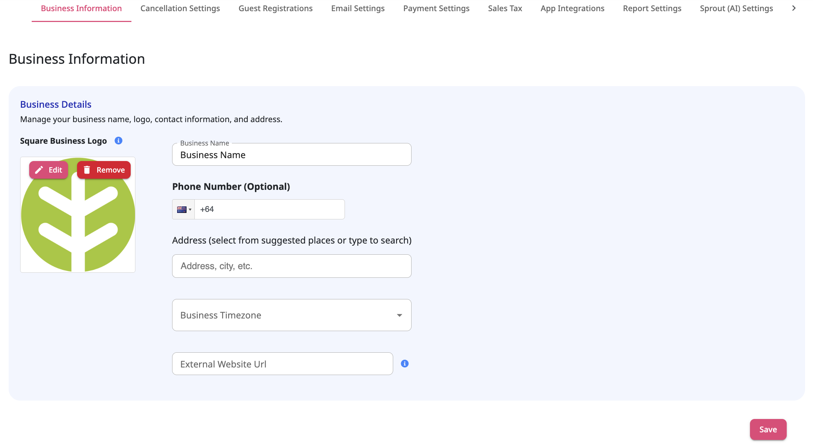Open the Business Timezone dropdown
The image size is (813, 446).
(x=292, y=315)
